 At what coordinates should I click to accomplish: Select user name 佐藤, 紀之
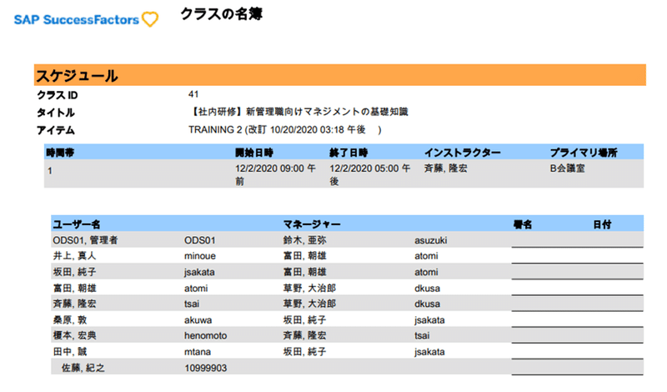pyautogui.click(x=83, y=368)
